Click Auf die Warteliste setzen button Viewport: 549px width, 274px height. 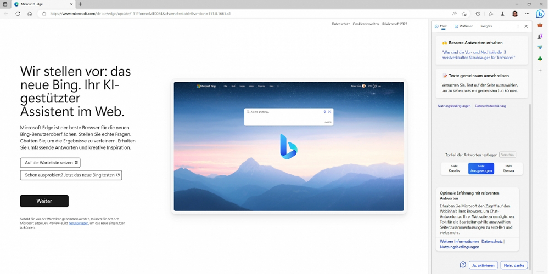tap(51, 163)
